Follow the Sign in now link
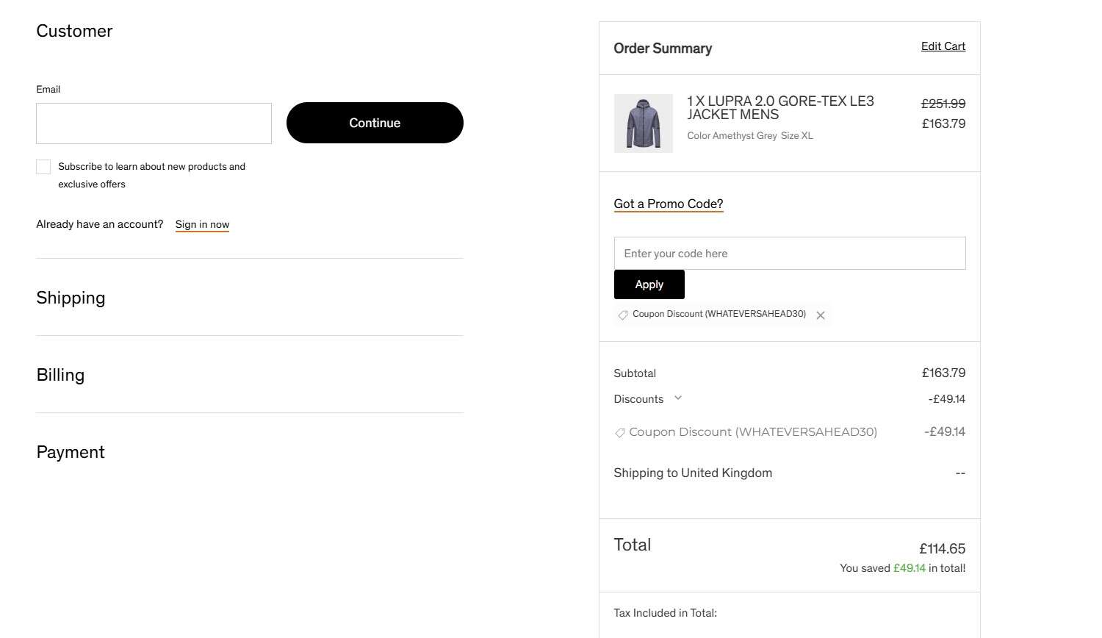This screenshot has height=638, width=1102. 202,225
